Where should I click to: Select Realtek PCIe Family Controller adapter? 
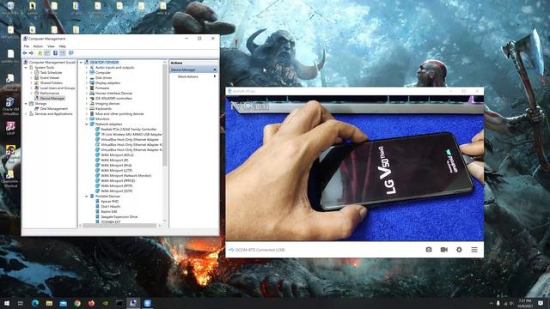pos(128,130)
